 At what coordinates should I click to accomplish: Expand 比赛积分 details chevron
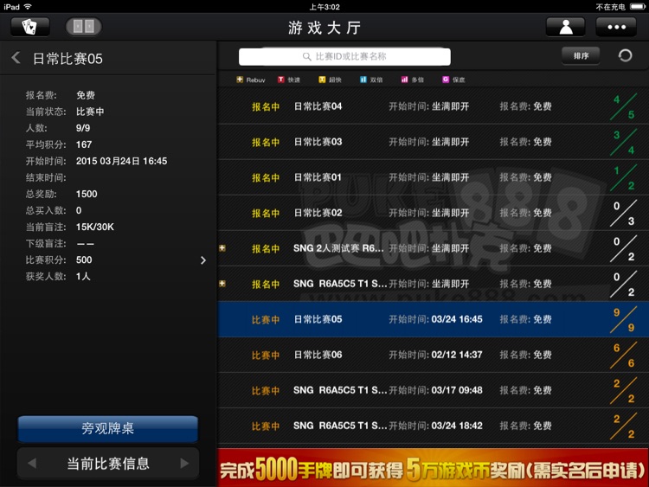pyautogui.click(x=202, y=260)
